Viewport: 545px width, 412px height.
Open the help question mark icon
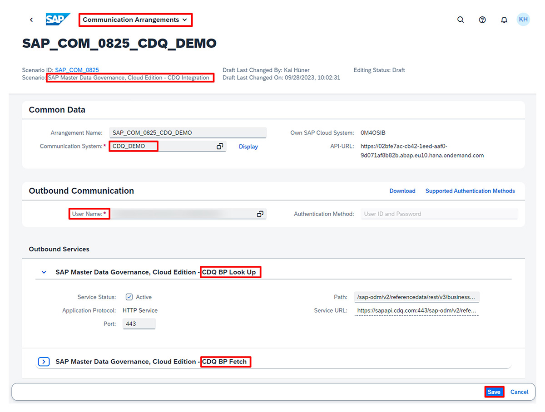482,20
